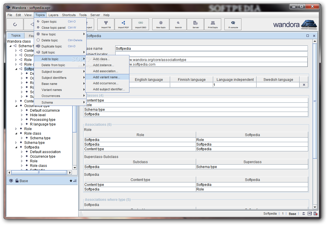Click the Server toolbar icon

[x=196, y=24]
